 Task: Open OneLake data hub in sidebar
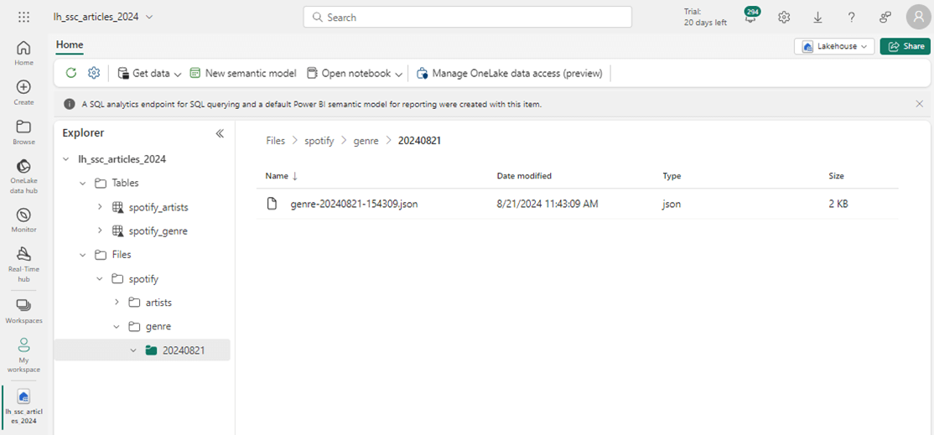click(23, 176)
